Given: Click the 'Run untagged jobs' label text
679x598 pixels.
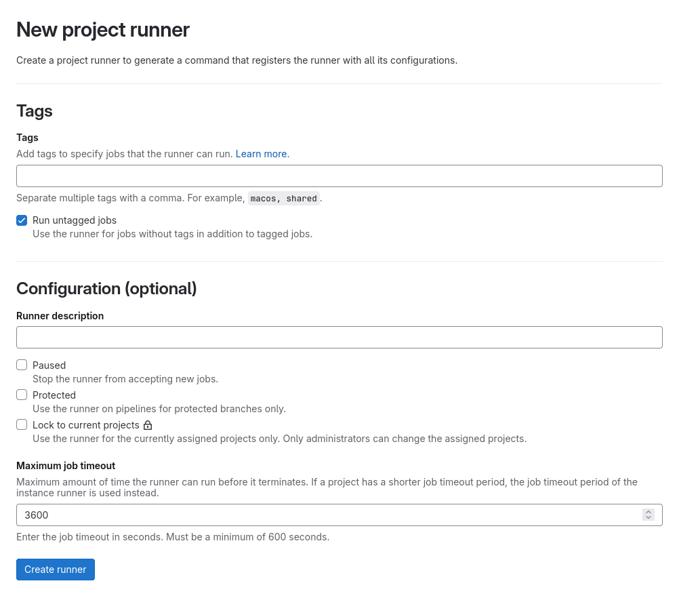Looking at the screenshot, I should click(x=75, y=220).
